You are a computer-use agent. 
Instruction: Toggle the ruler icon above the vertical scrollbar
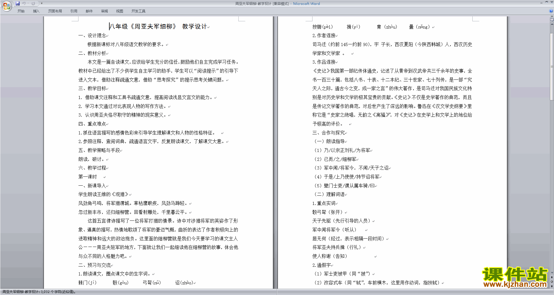pyautogui.click(x=552, y=20)
